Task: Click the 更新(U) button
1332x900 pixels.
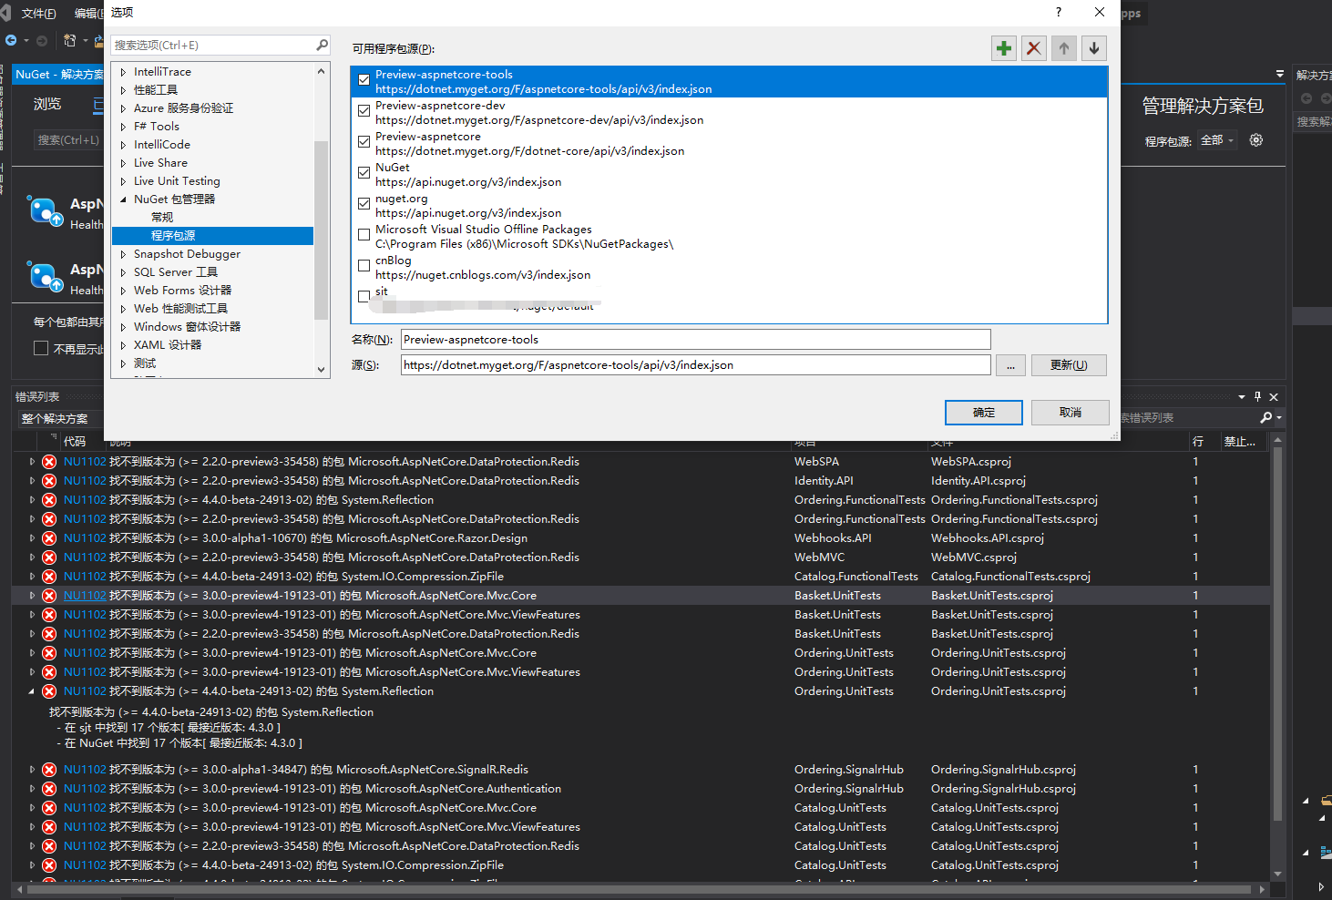Action: tap(1069, 365)
